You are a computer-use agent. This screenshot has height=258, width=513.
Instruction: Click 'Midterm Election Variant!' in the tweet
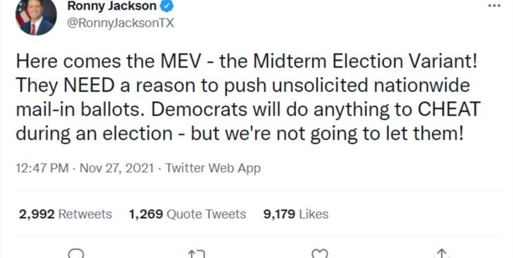(366, 61)
